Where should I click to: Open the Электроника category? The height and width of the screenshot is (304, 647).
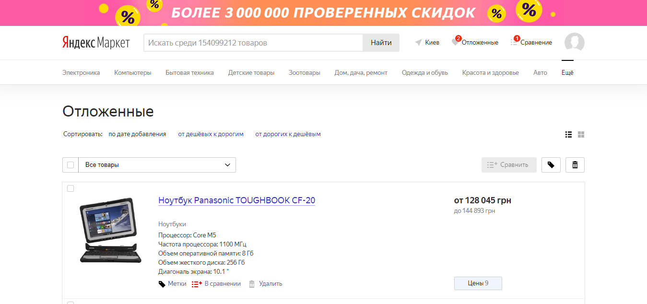pos(81,72)
